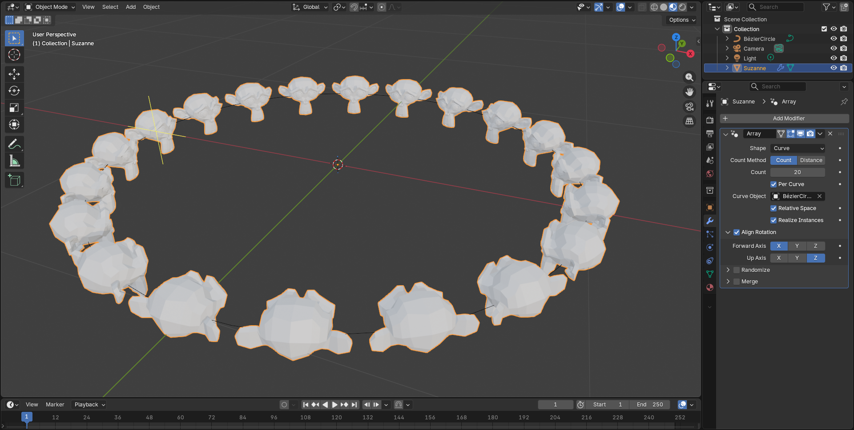The height and width of the screenshot is (430, 854).
Task: Choose the Move tool
Action: point(14,74)
